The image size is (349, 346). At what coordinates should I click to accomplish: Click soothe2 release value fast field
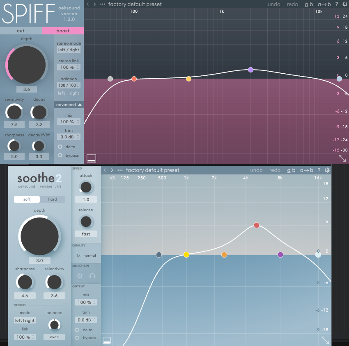[86, 234]
